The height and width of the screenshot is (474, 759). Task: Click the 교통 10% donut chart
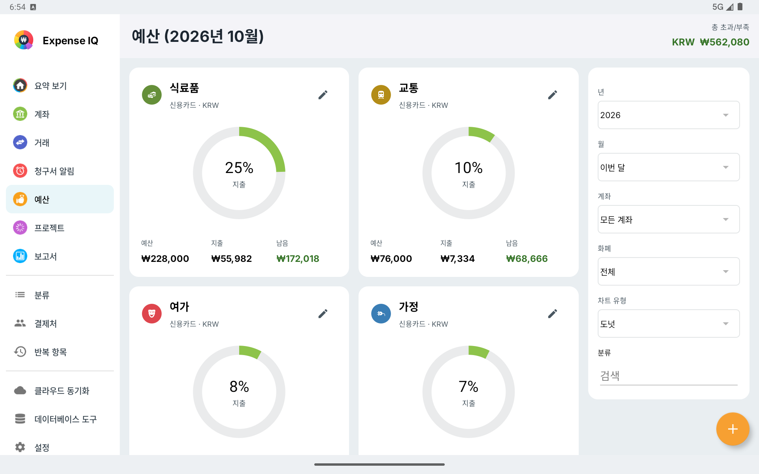(468, 173)
